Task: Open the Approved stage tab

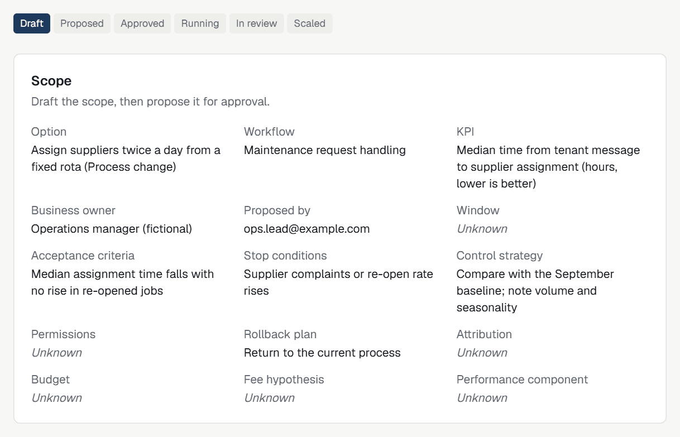Action: coord(142,23)
